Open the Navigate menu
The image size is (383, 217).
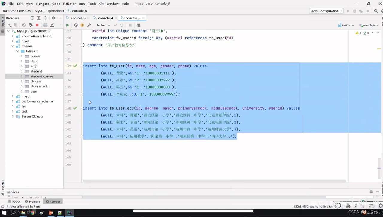click(42, 4)
